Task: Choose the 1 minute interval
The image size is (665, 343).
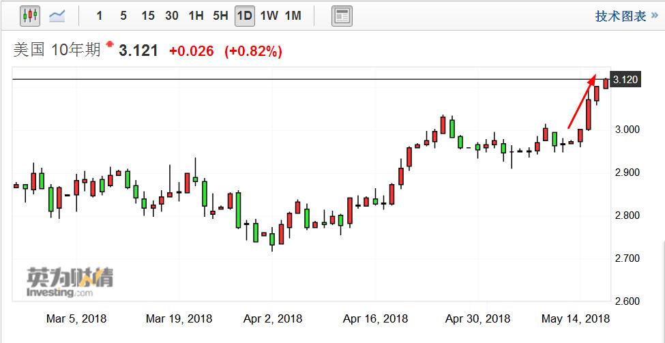Action: tap(100, 16)
